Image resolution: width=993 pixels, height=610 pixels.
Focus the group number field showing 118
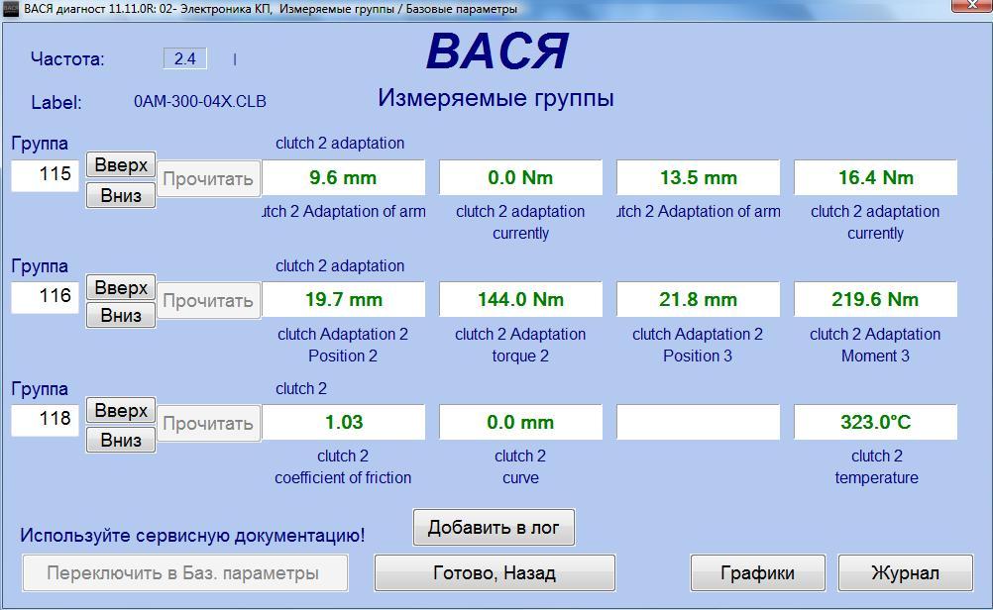coord(45,420)
